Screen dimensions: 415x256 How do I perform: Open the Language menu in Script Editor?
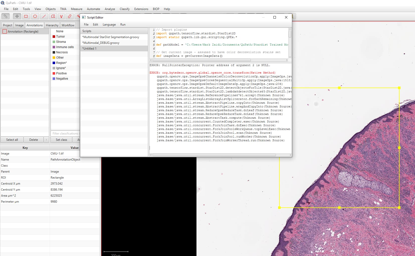coord(109,24)
